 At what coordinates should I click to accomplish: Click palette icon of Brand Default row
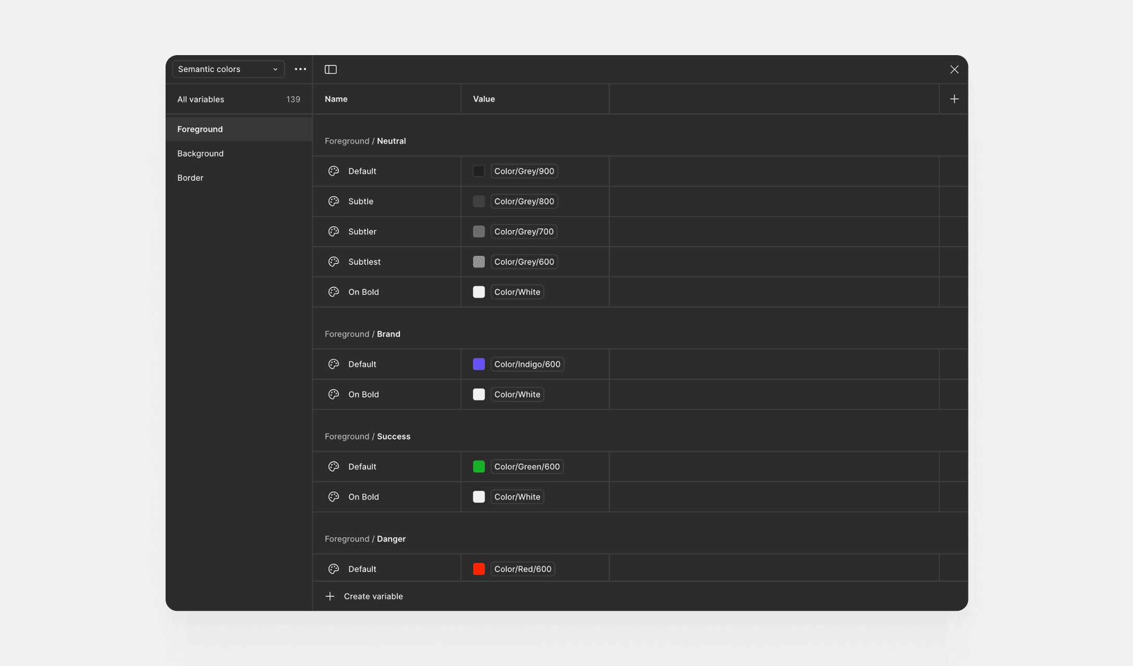click(334, 364)
